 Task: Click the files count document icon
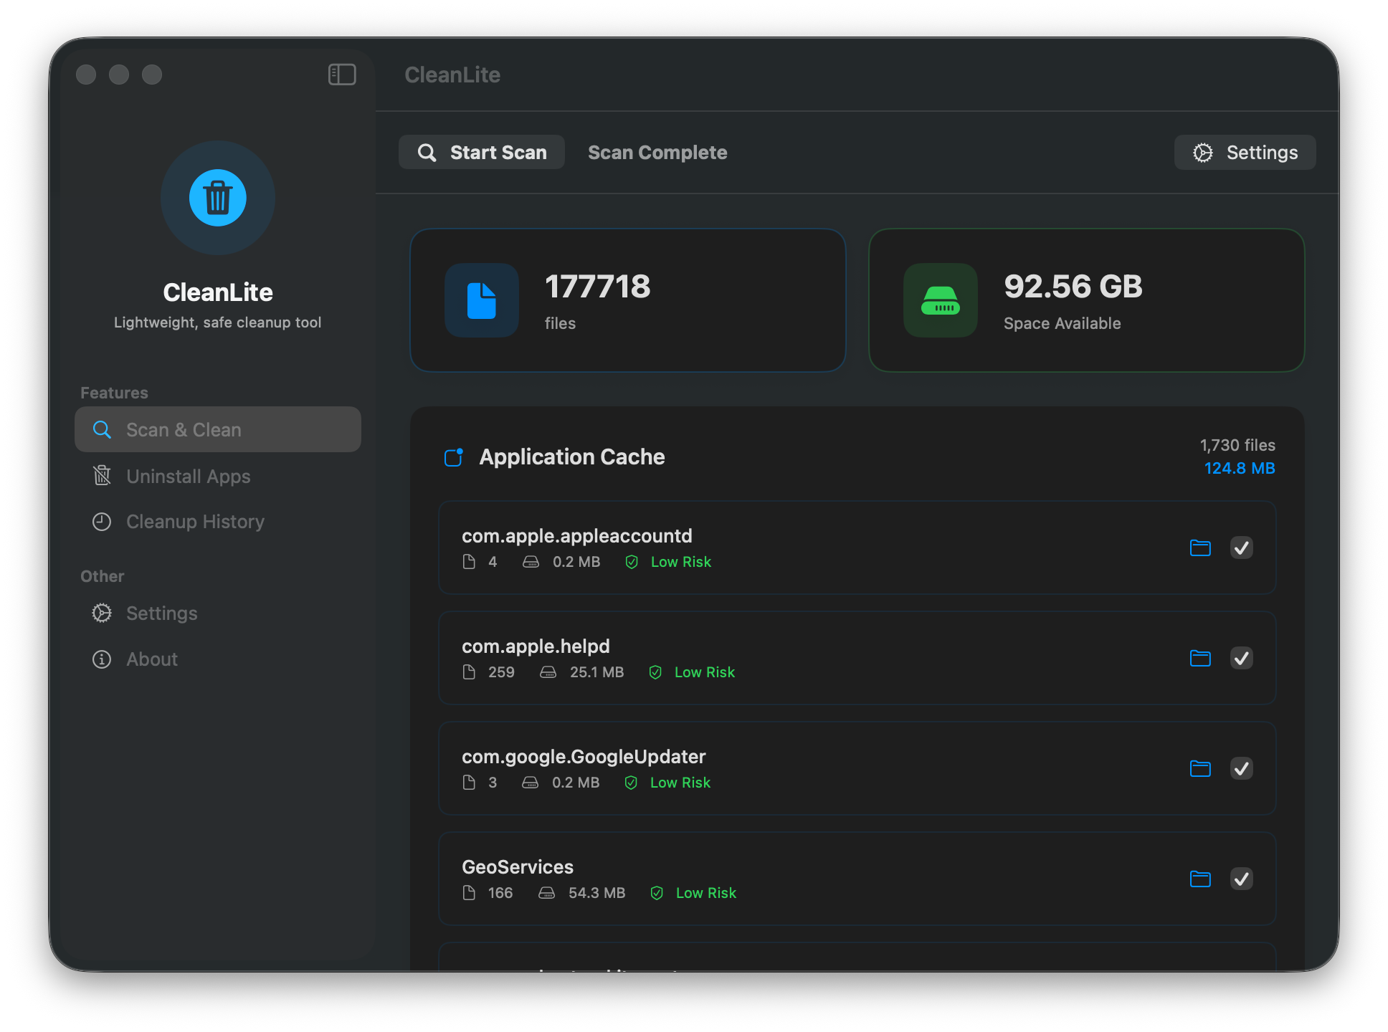point(482,301)
